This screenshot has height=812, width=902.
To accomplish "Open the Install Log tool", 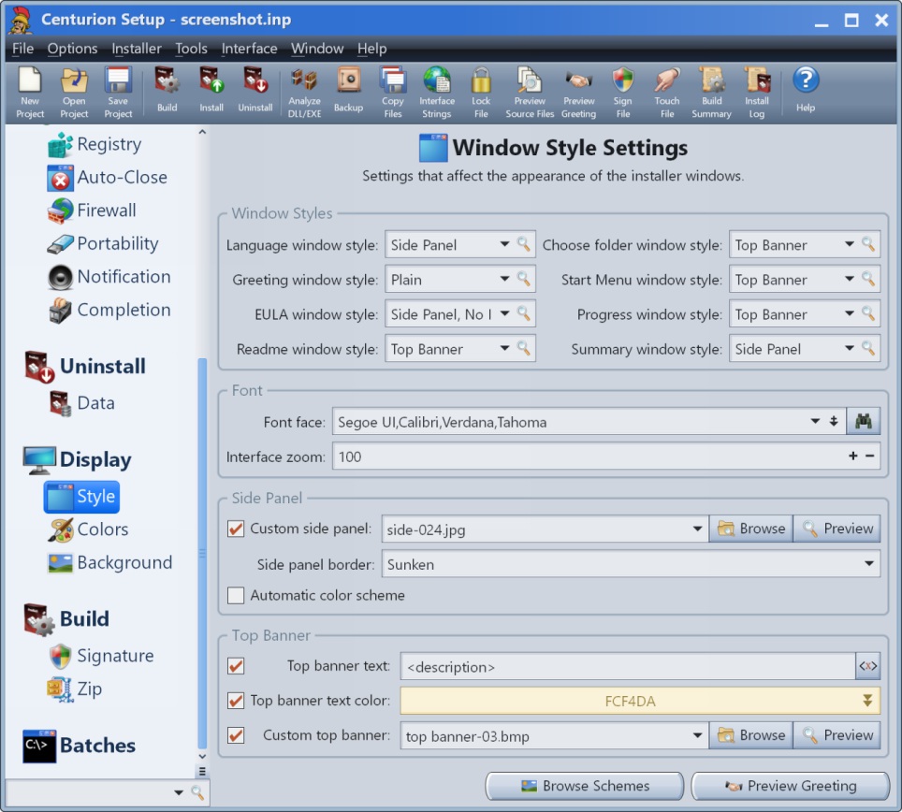I will click(756, 92).
